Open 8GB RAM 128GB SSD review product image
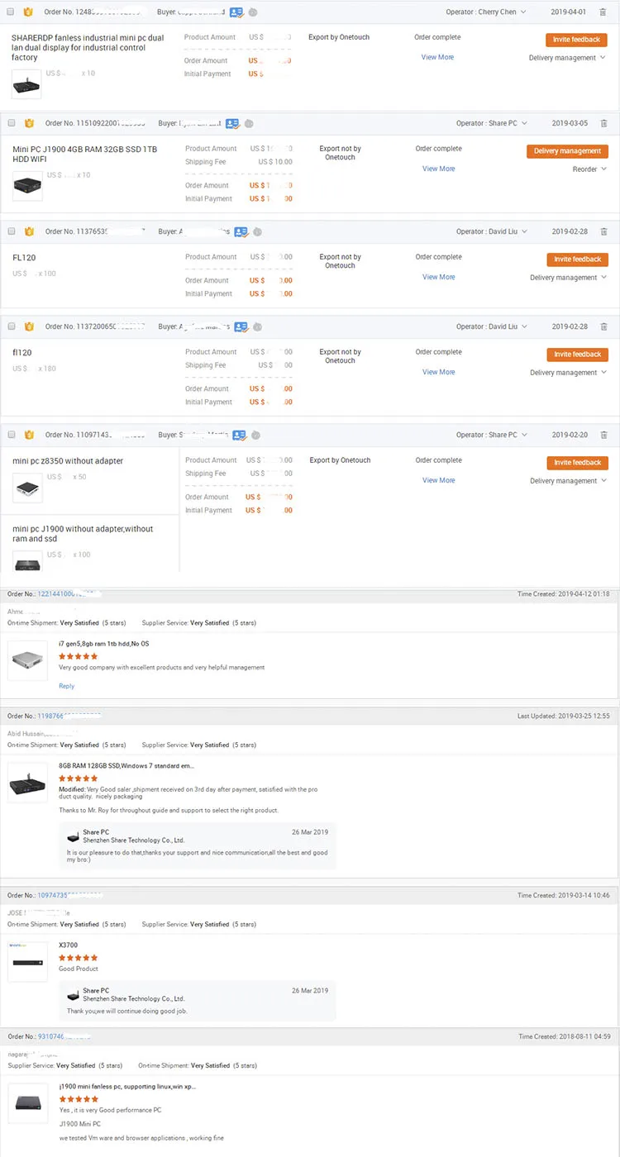The image size is (620, 1157). (27, 782)
